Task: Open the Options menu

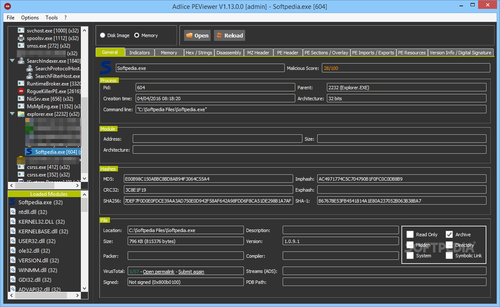Action: point(30,18)
